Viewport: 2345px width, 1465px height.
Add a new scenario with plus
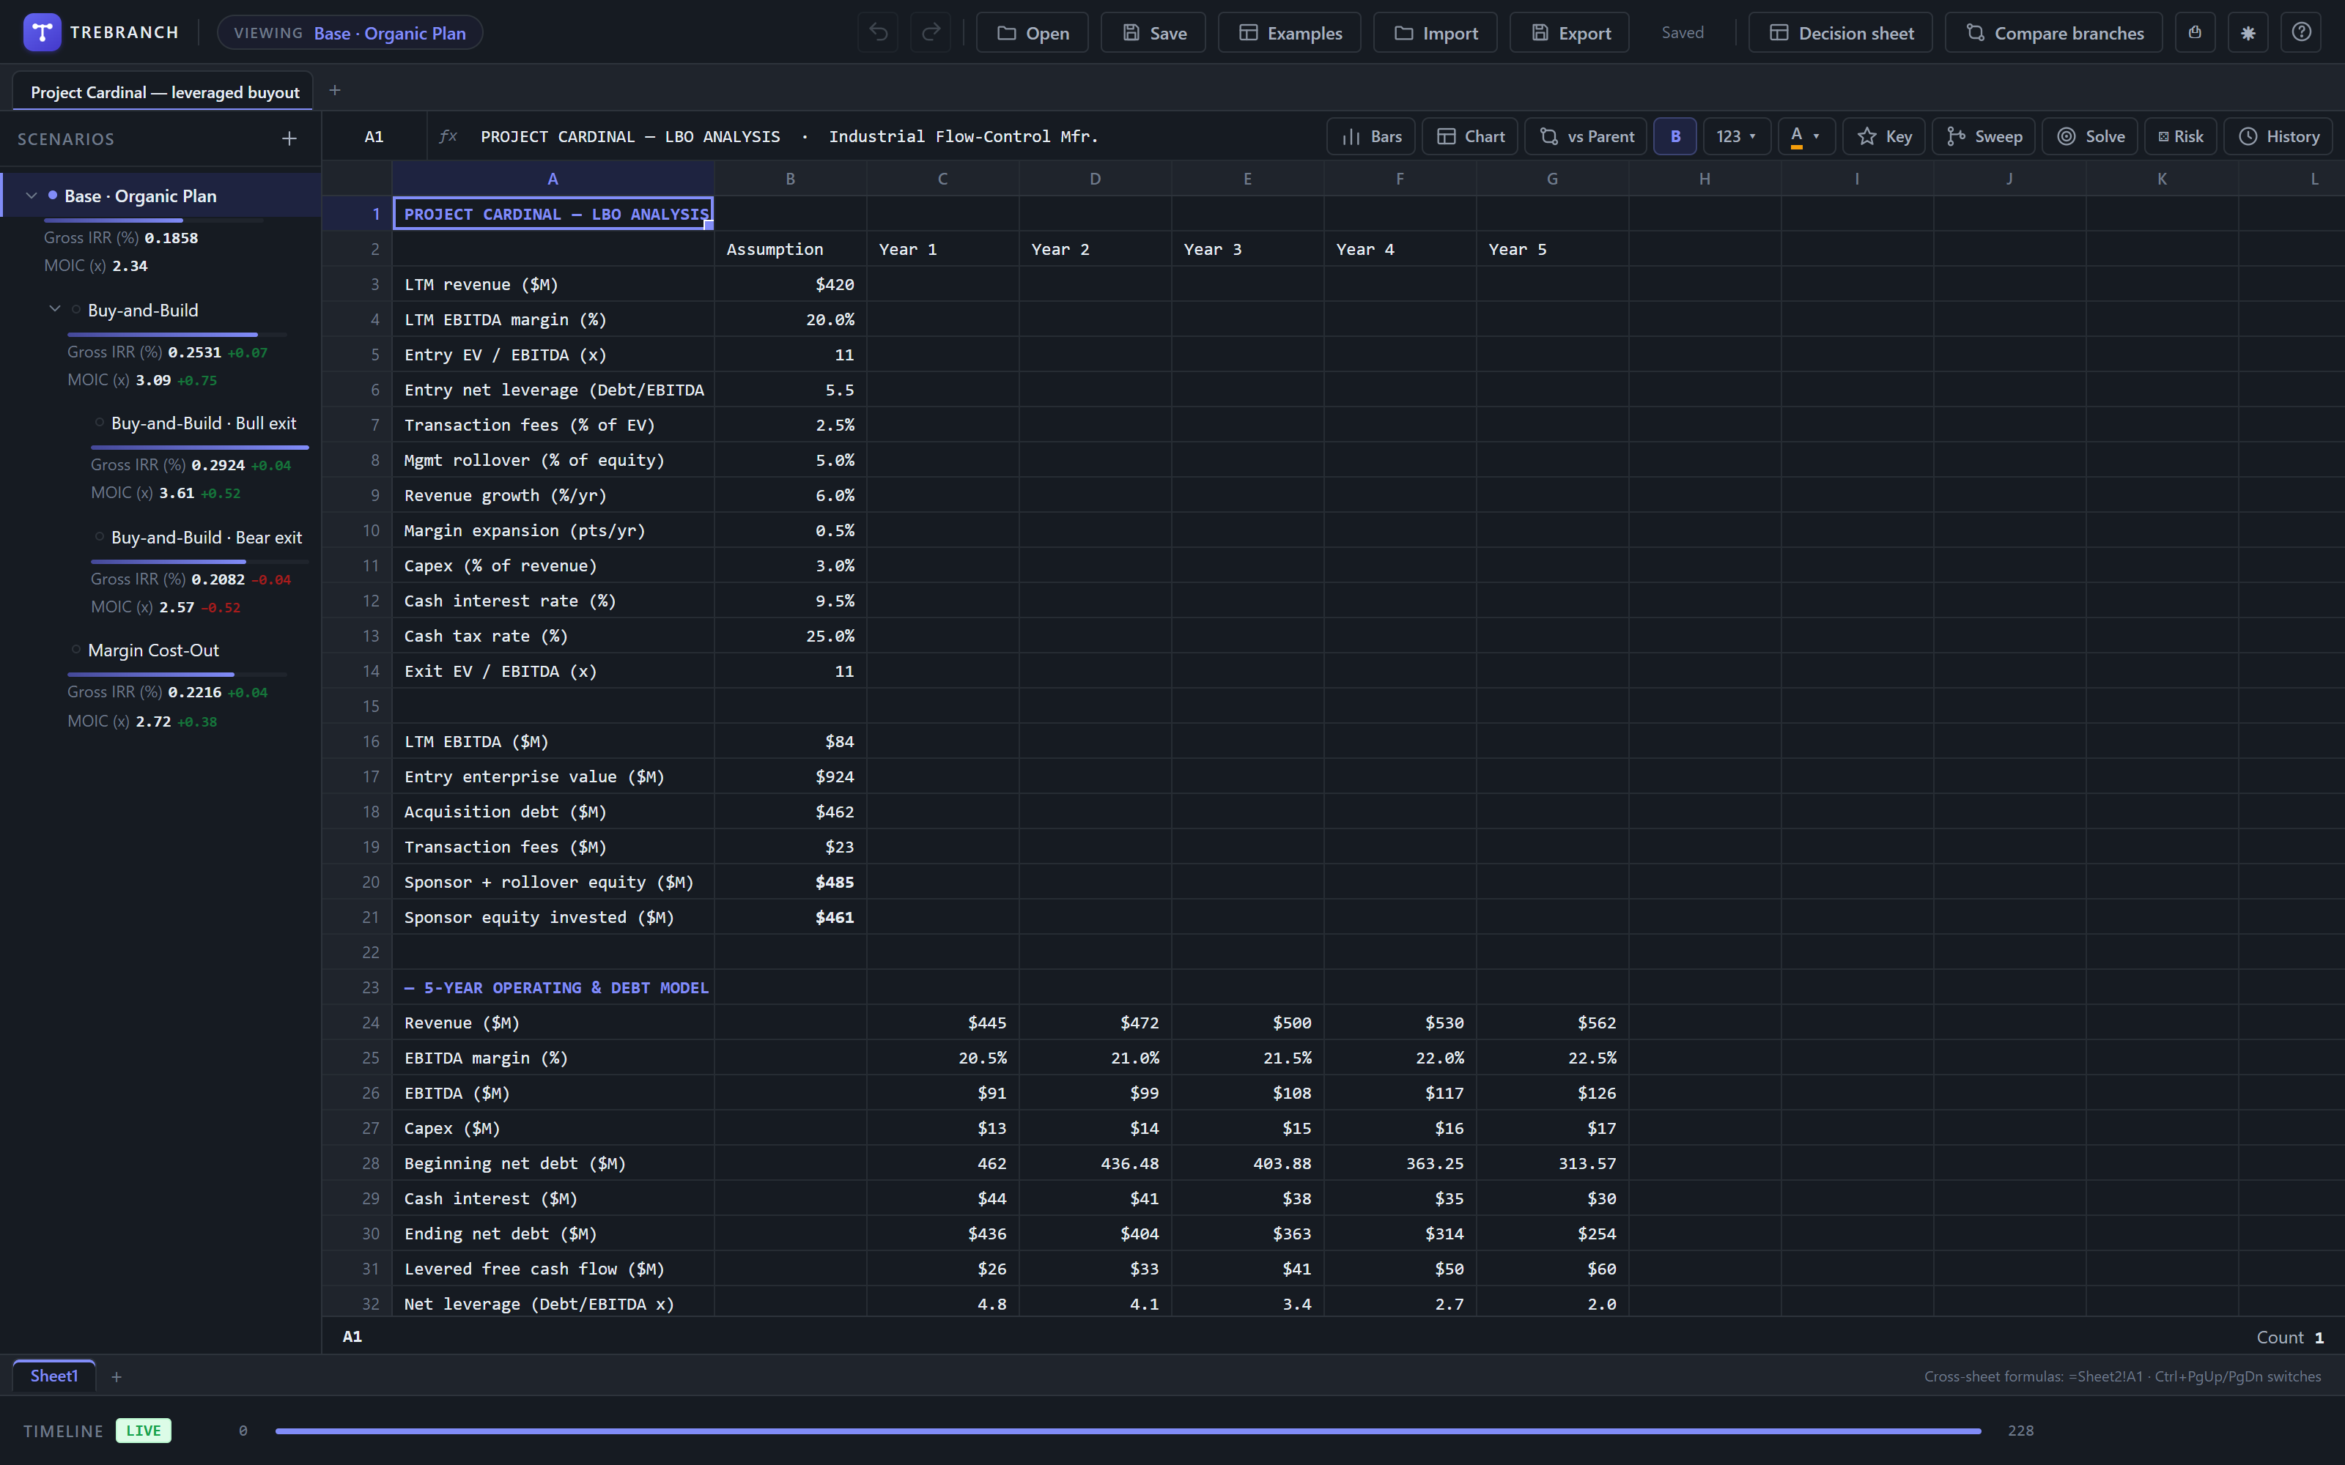289,138
